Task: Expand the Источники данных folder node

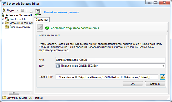Action: (x=3, y=23)
